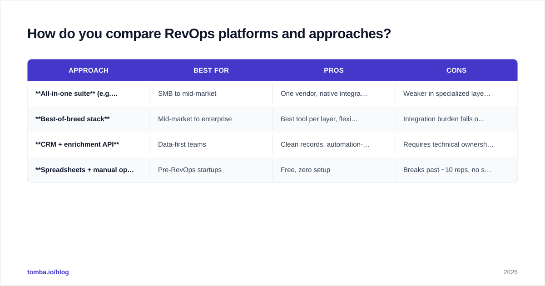545x286 pixels.
Task: Select the CRM + enrichment API cell
Action: (x=89, y=144)
